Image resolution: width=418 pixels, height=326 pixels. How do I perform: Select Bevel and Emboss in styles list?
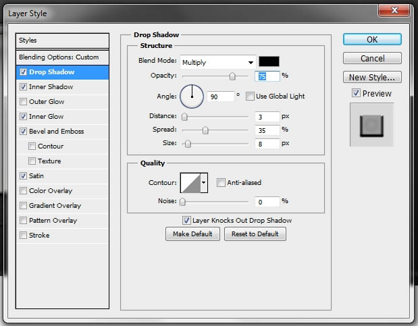(x=56, y=131)
